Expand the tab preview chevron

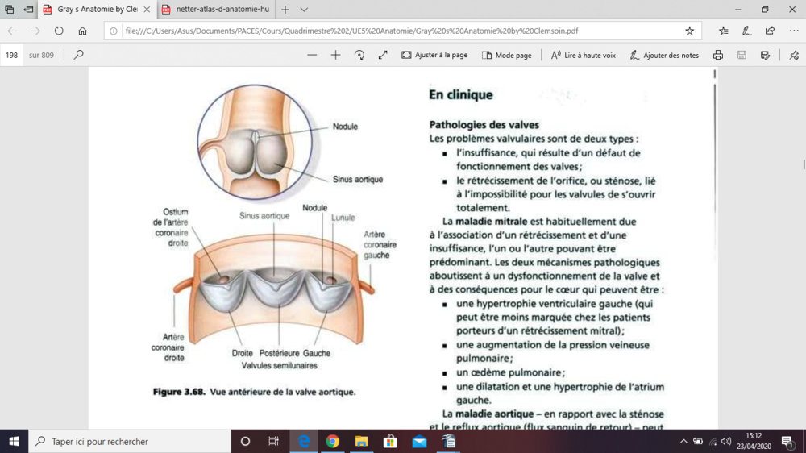tap(304, 10)
